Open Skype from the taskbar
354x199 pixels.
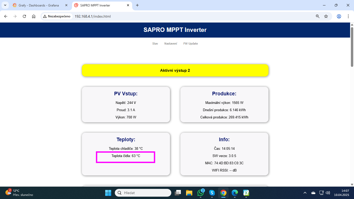[212, 193]
